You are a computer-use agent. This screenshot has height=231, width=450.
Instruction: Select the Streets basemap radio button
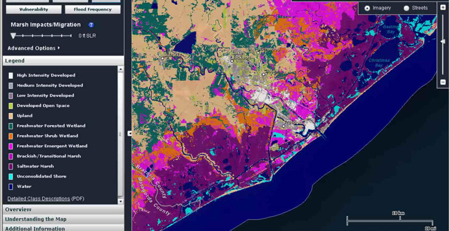pos(406,8)
